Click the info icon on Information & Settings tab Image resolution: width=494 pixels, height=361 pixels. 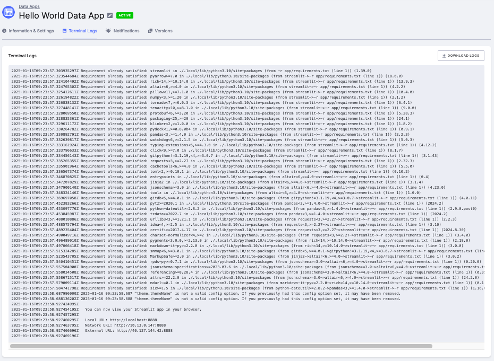[x=4, y=31]
